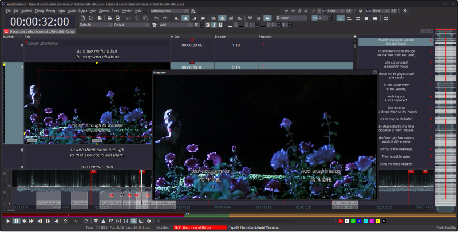The height and width of the screenshot is (232, 458).
Task: Select 'Bring me more children.' in right list
Action: [396, 164]
